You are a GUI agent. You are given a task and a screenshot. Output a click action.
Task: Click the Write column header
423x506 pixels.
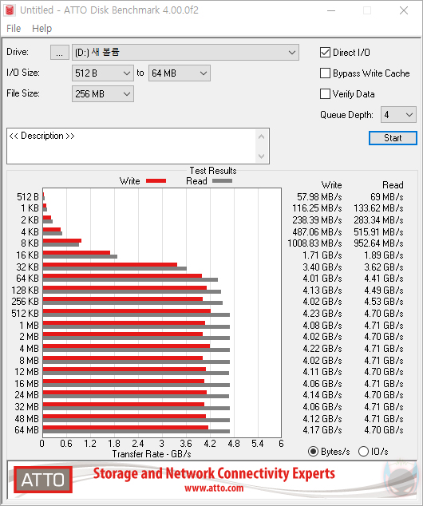pyautogui.click(x=332, y=185)
